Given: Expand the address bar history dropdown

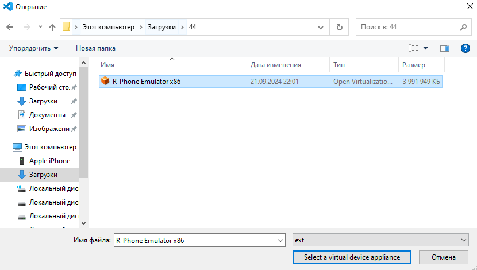Looking at the screenshot, I should 320,28.
